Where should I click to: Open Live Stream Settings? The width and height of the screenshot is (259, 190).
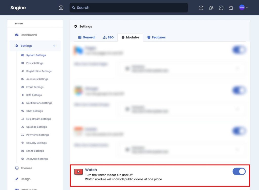click(x=38, y=119)
